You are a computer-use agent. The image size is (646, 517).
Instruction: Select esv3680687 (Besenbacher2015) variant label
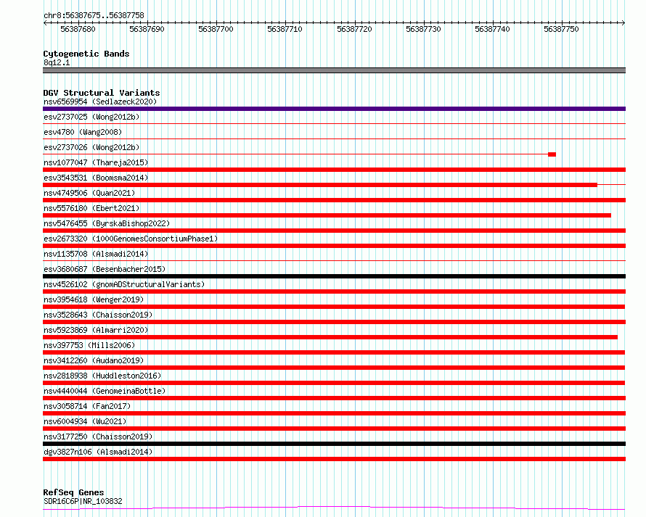(x=105, y=269)
